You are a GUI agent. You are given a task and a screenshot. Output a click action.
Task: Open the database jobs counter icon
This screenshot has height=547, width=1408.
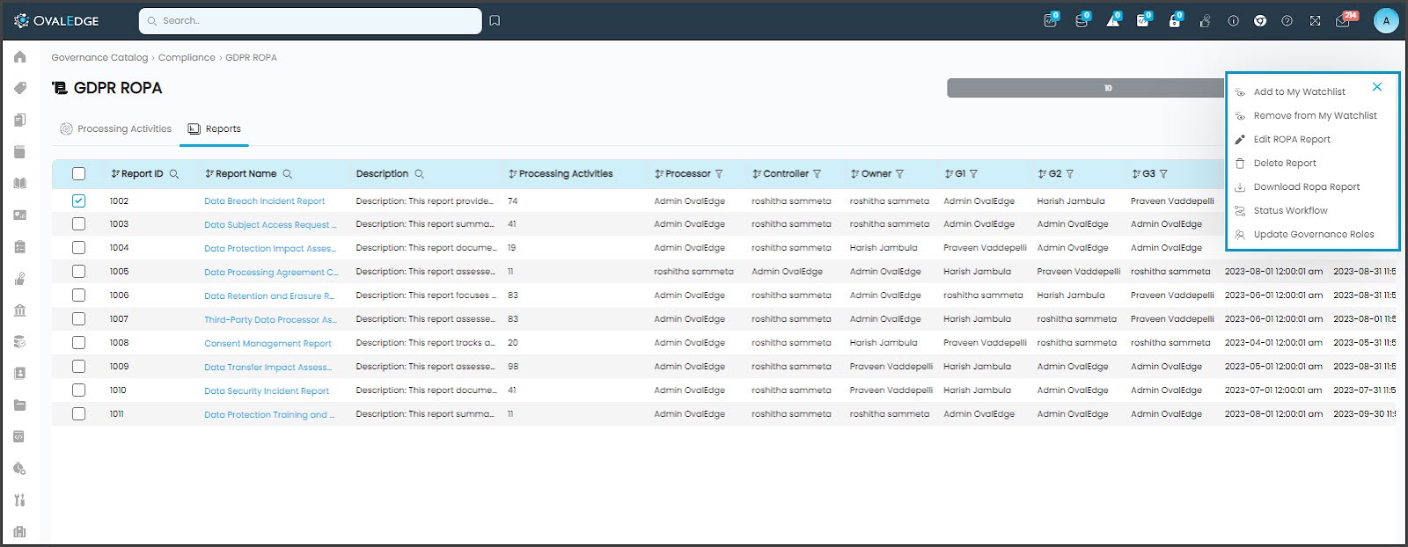[1082, 20]
